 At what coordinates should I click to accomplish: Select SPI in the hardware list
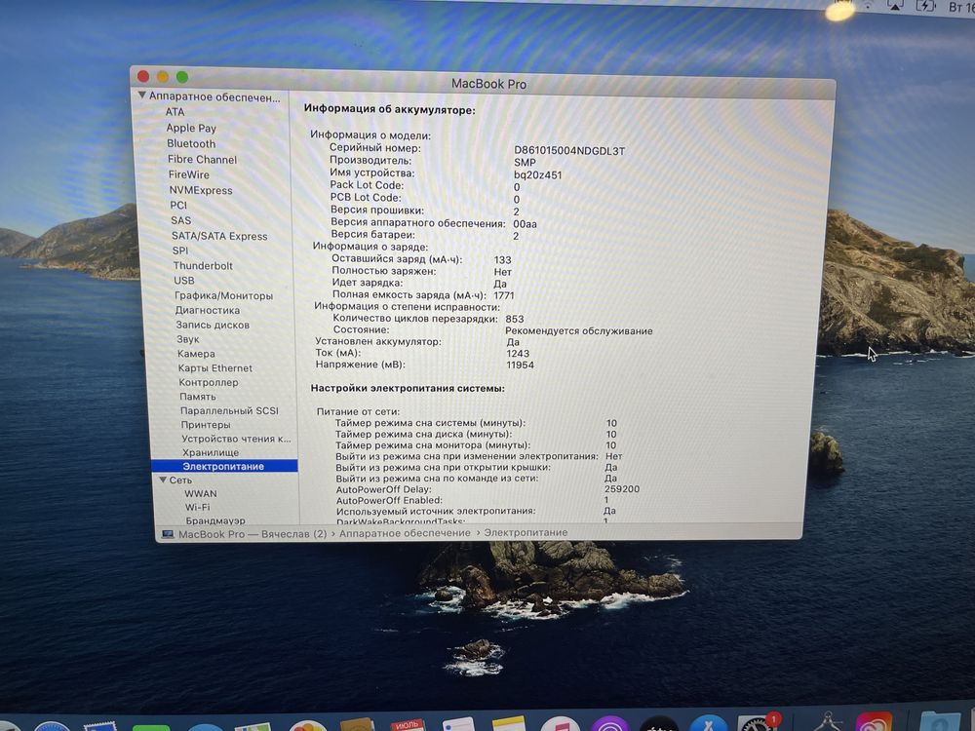[180, 250]
